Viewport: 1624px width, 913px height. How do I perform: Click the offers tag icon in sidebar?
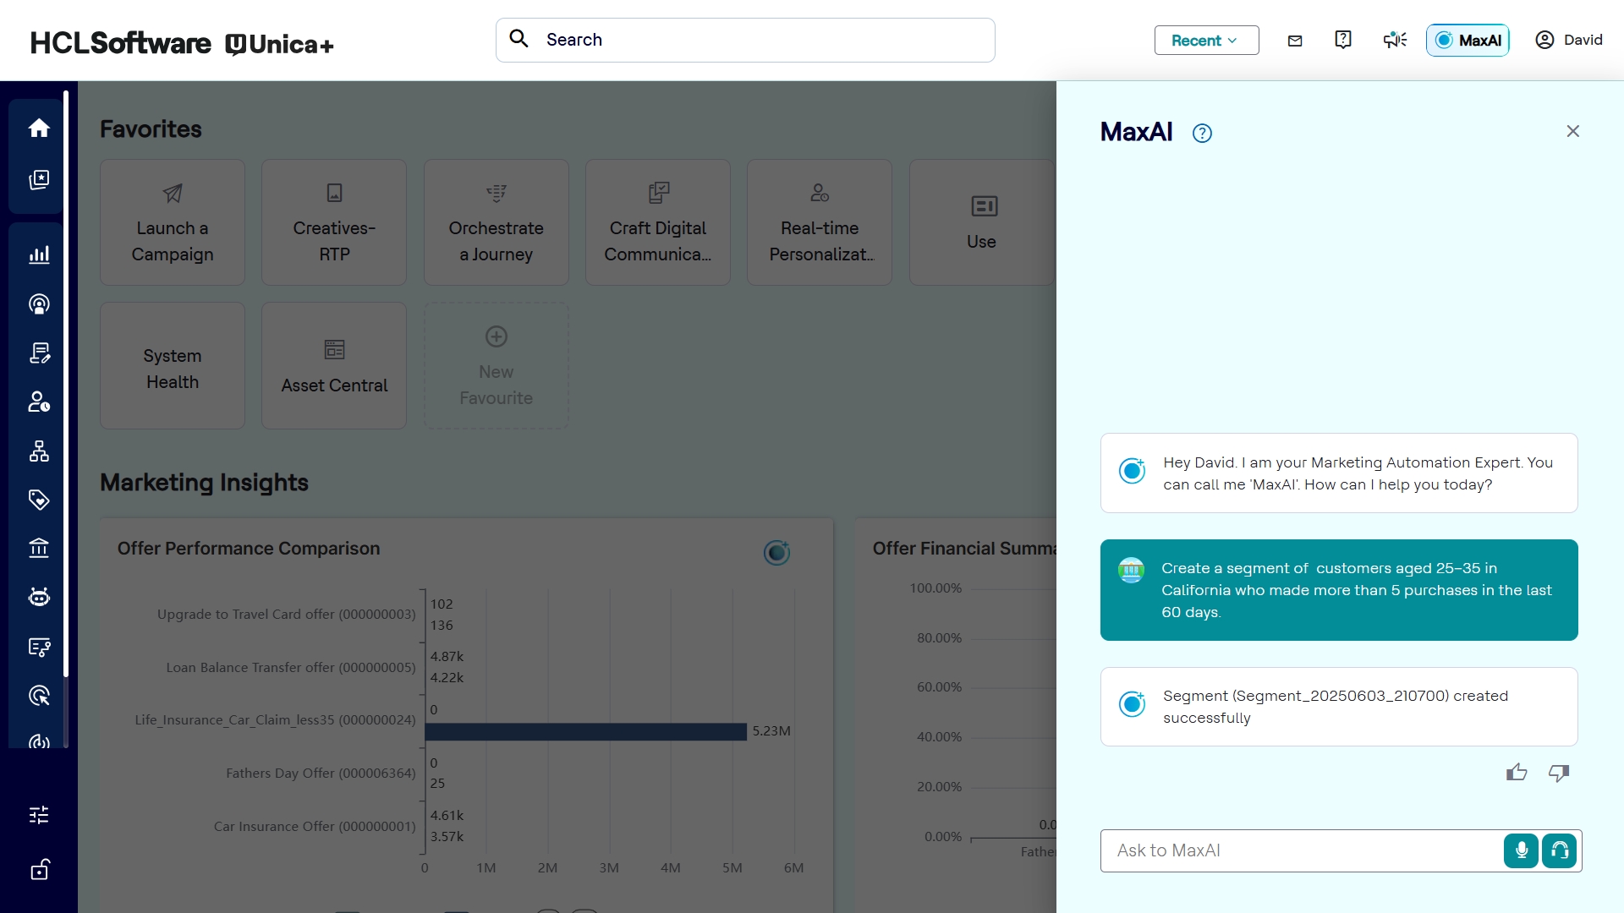(x=39, y=500)
